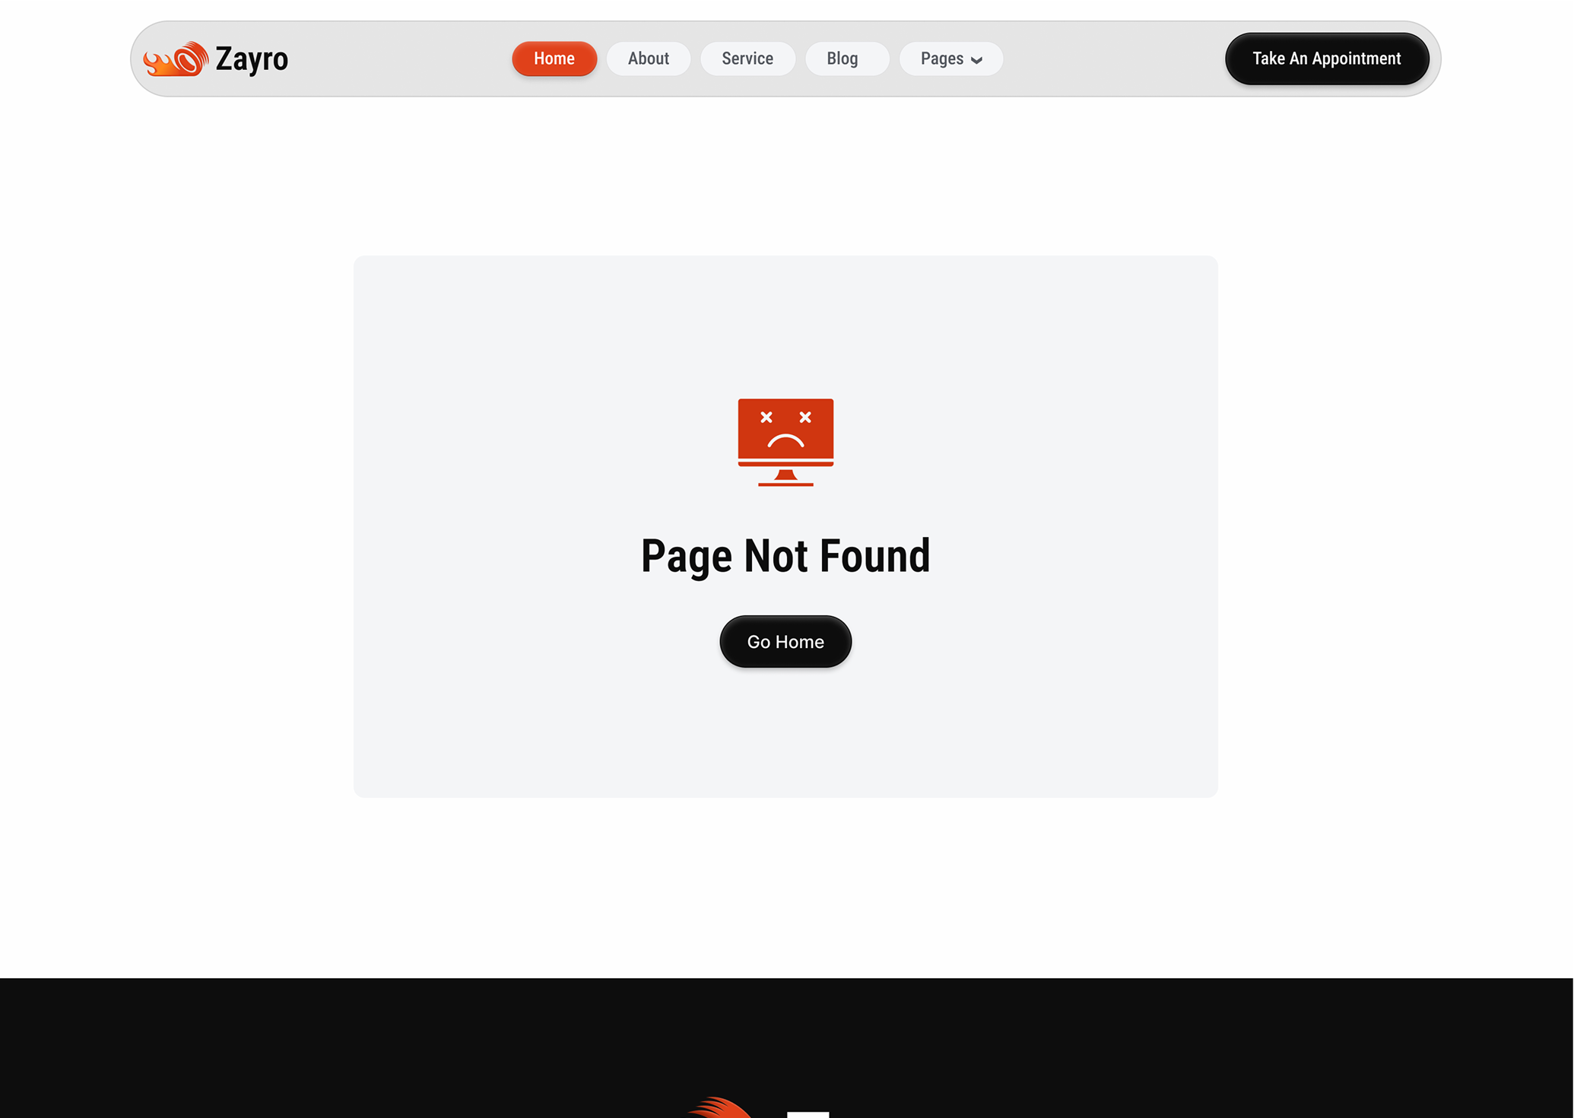The height and width of the screenshot is (1118, 1574).
Task: Click the white lettering in footer
Action: tap(808, 1114)
